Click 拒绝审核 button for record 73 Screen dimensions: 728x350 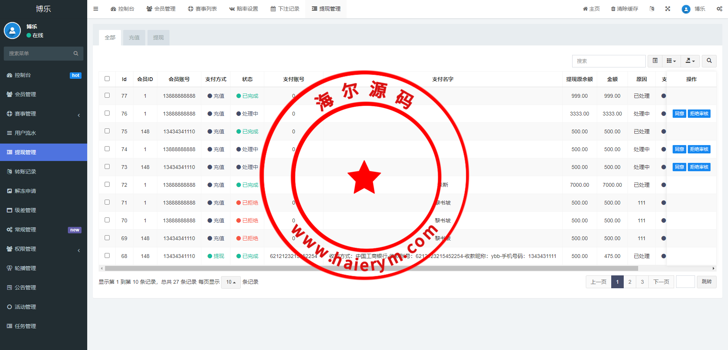[x=699, y=167]
